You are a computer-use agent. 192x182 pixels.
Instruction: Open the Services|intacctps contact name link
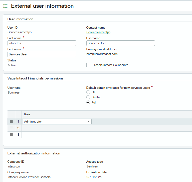(98, 32)
